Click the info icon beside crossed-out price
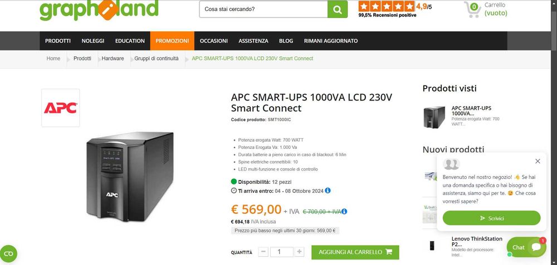This screenshot has width=557, height=265. click(x=344, y=211)
